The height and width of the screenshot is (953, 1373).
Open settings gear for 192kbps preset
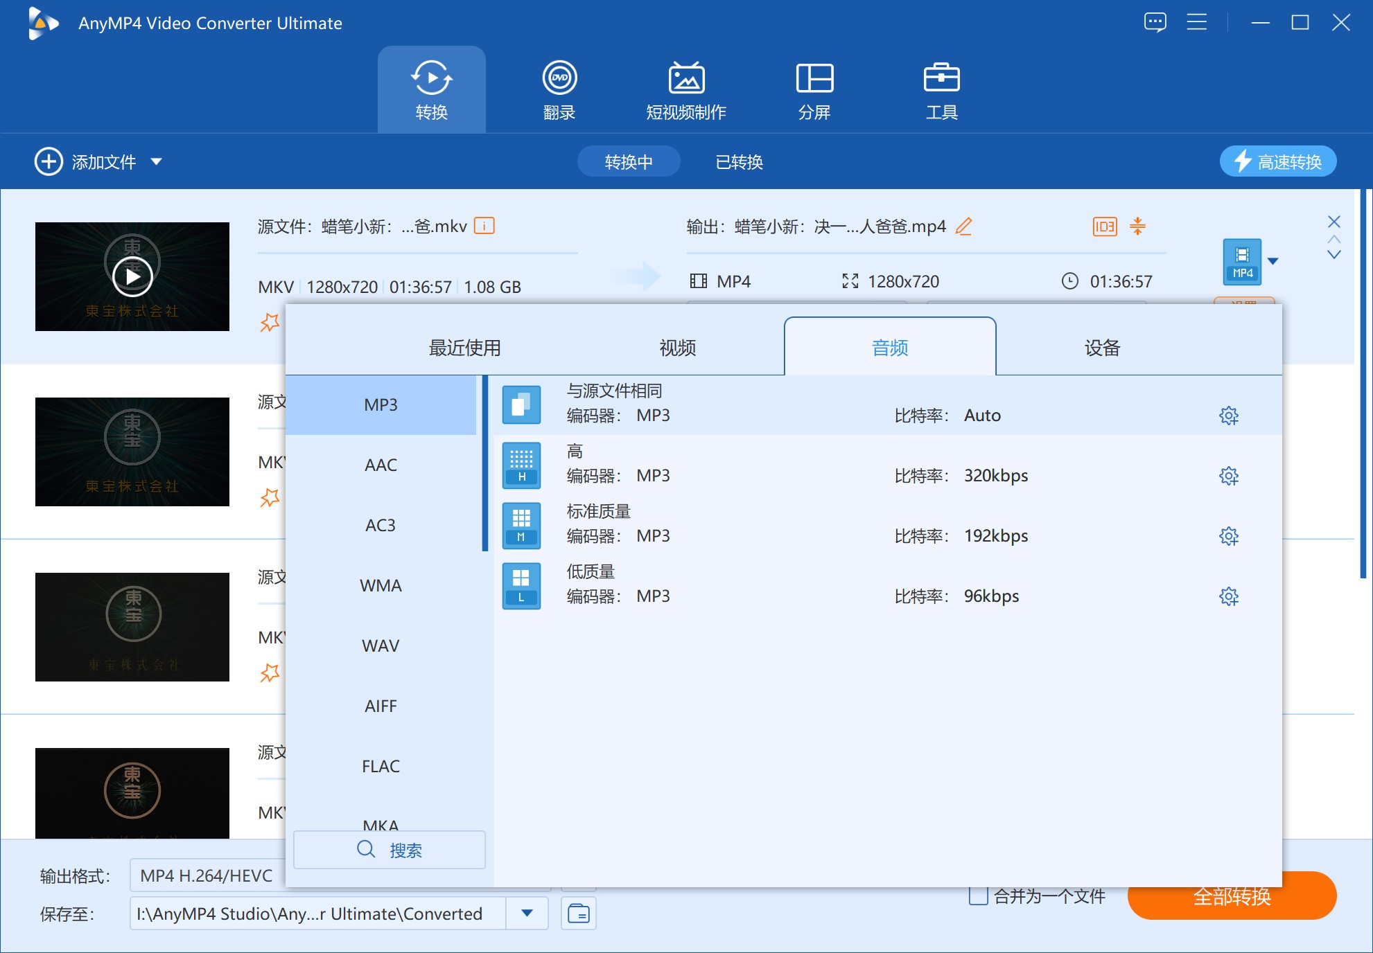click(x=1228, y=536)
